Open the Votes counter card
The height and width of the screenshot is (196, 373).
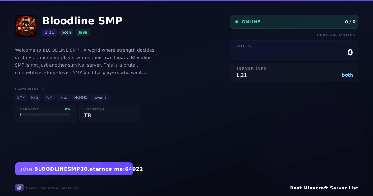coord(294,50)
